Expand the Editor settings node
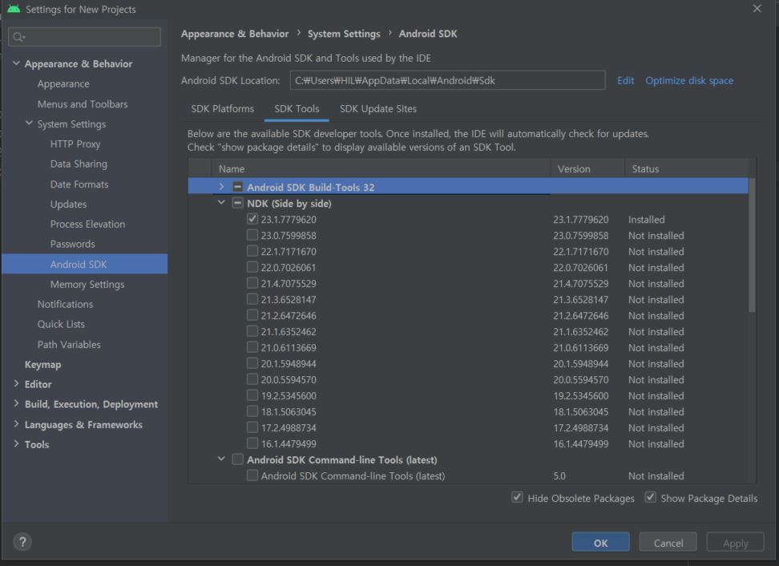This screenshot has width=779, height=566. 16,384
